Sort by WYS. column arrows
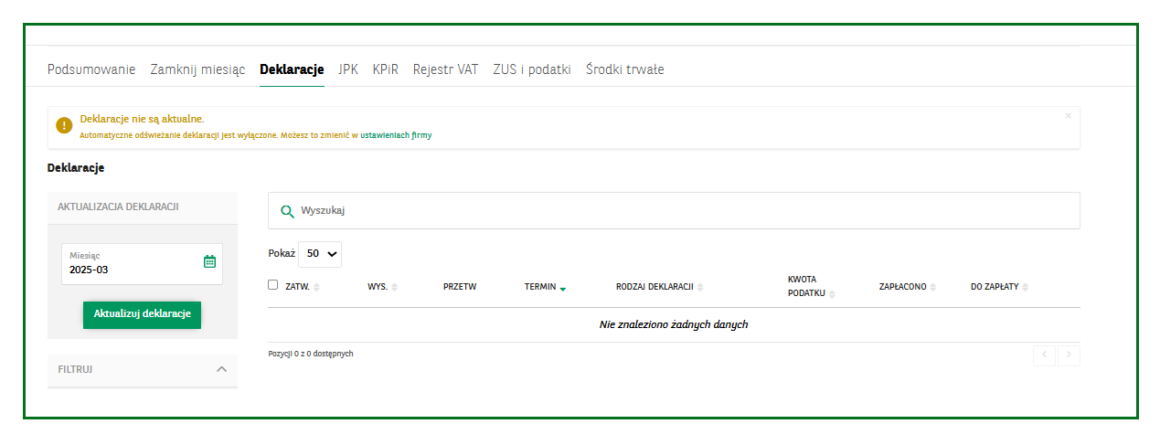The width and height of the screenshot is (1160, 445). click(395, 287)
